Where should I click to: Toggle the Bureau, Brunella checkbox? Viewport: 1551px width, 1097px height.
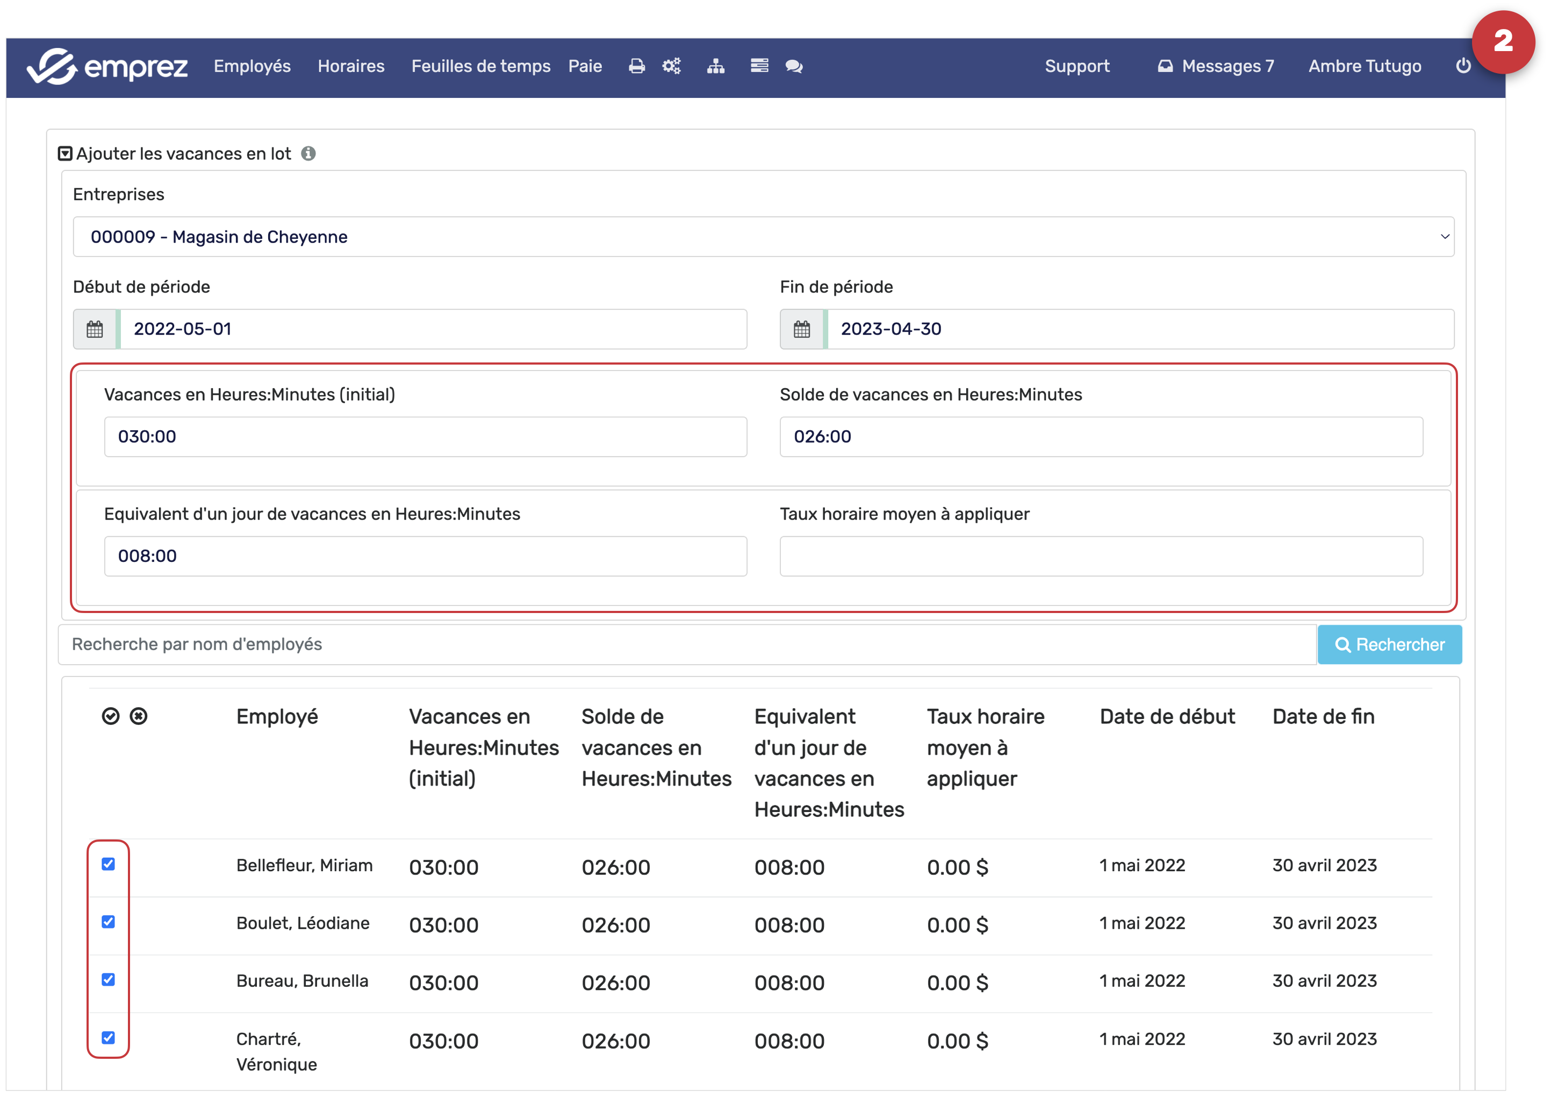click(108, 979)
